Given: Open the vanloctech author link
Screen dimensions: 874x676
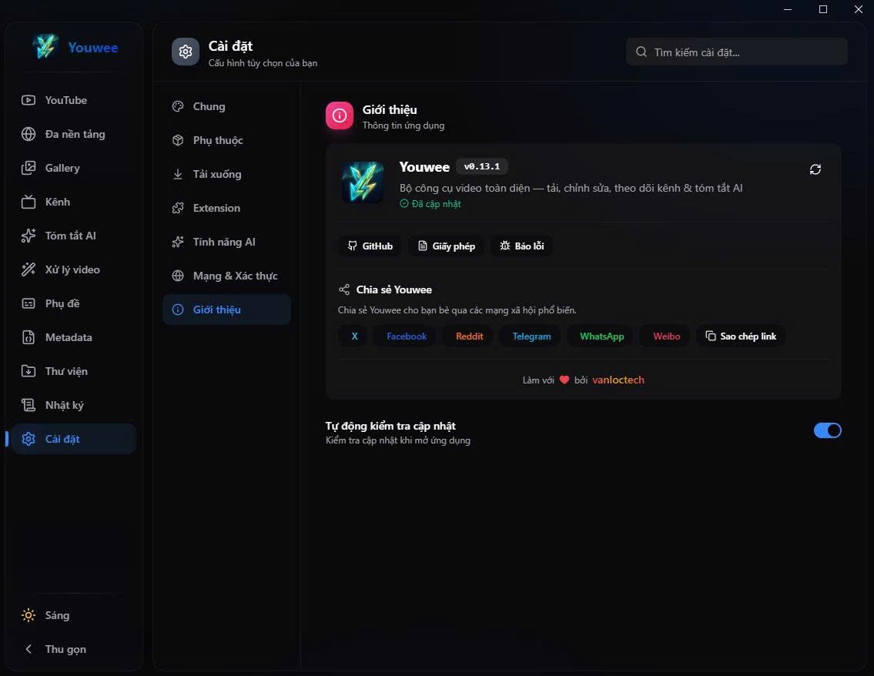Looking at the screenshot, I should [x=618, y=380].
